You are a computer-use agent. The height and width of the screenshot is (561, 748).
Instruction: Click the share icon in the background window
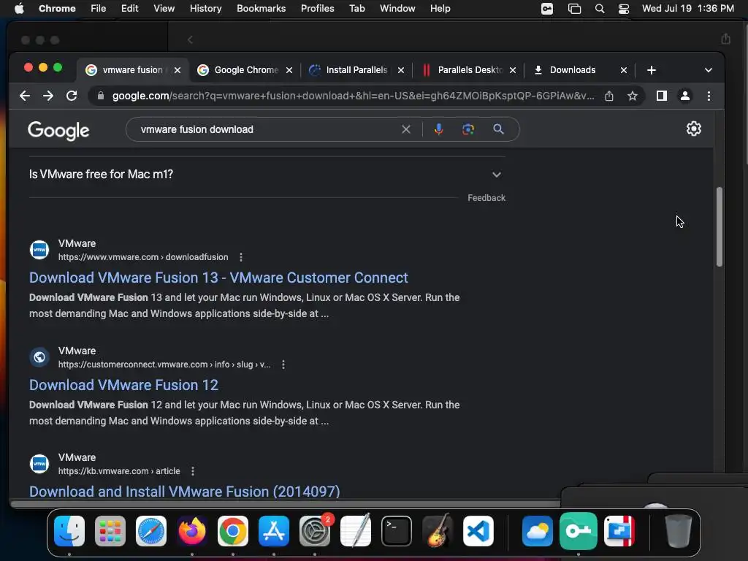click(725, 39)
